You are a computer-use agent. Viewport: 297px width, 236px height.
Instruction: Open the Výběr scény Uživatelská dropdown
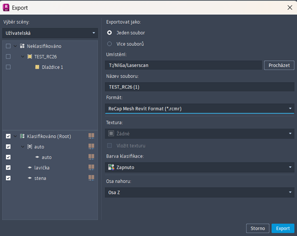coord(50,33)
